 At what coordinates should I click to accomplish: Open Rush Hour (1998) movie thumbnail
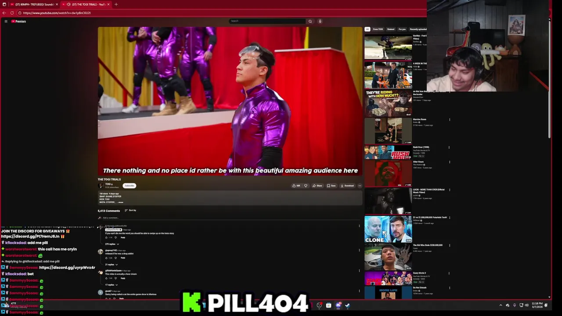[388, 152]
